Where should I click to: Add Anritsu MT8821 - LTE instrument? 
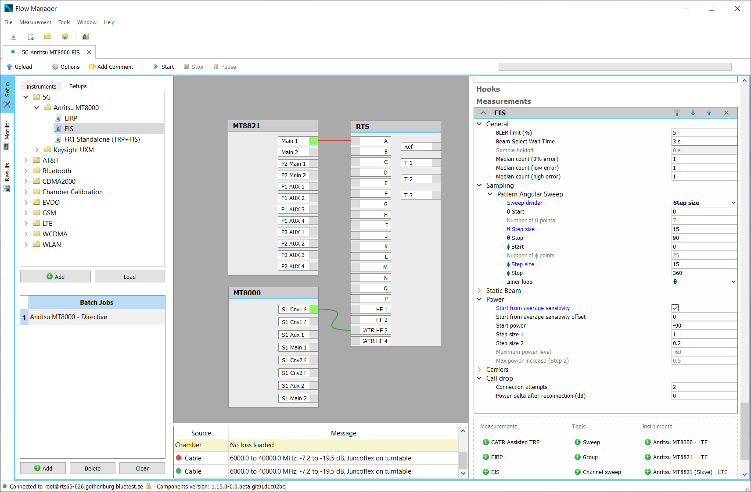pos(676,457)
